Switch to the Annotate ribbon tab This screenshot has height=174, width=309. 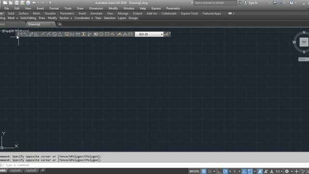[96, 14]
